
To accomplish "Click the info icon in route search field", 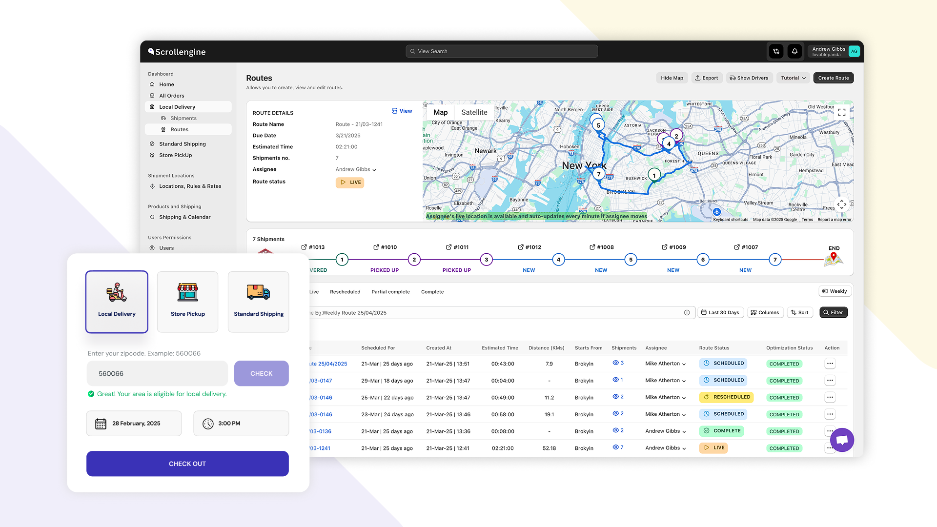I will pos(687,313).
